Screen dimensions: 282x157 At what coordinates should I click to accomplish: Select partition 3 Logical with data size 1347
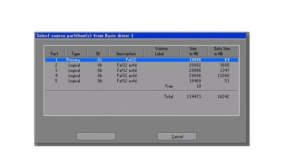tap(142, 70)
